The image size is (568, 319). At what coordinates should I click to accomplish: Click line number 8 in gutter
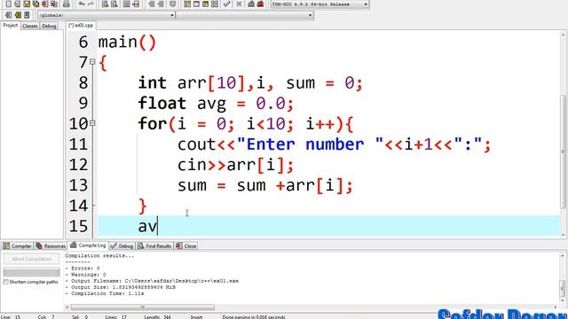pyautogui.click(x=83, y=82)
